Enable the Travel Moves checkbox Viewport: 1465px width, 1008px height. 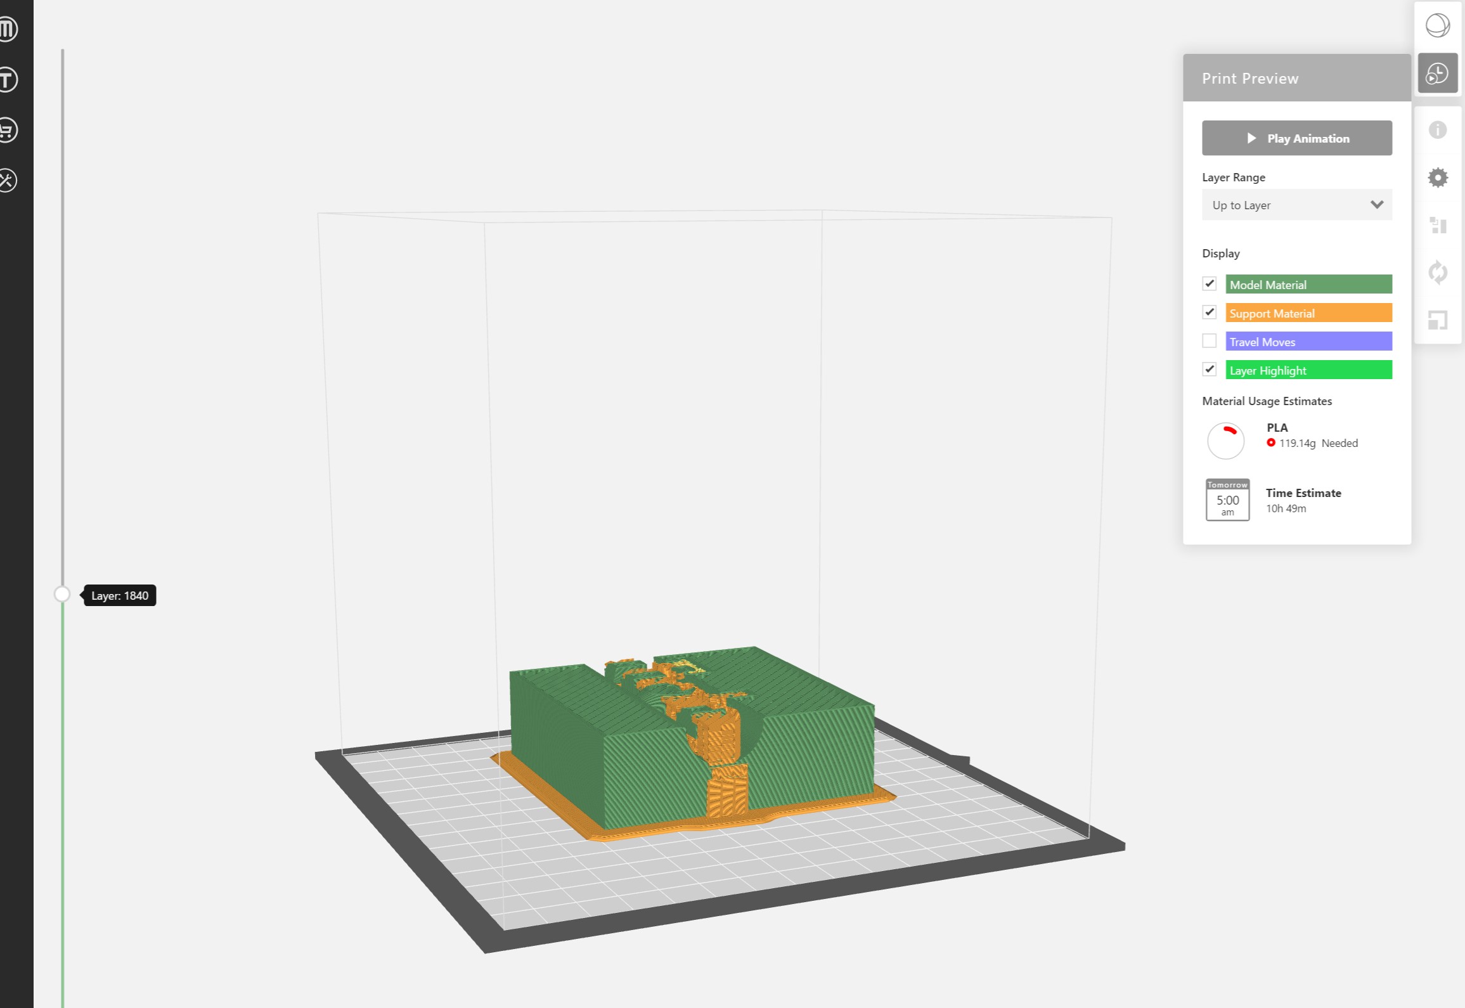(1209, 341)
